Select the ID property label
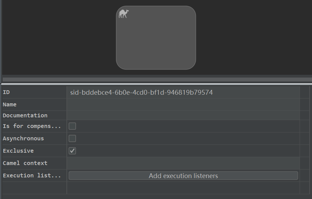Image resolution: width=312 pixels, height=199 pixels. pos(6,92)
